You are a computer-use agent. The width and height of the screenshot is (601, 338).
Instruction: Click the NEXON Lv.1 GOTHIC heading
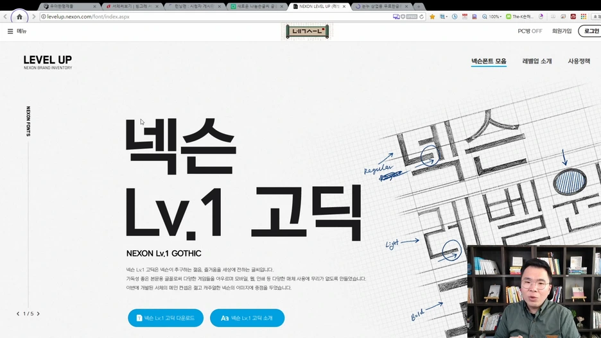click(164, 253)
